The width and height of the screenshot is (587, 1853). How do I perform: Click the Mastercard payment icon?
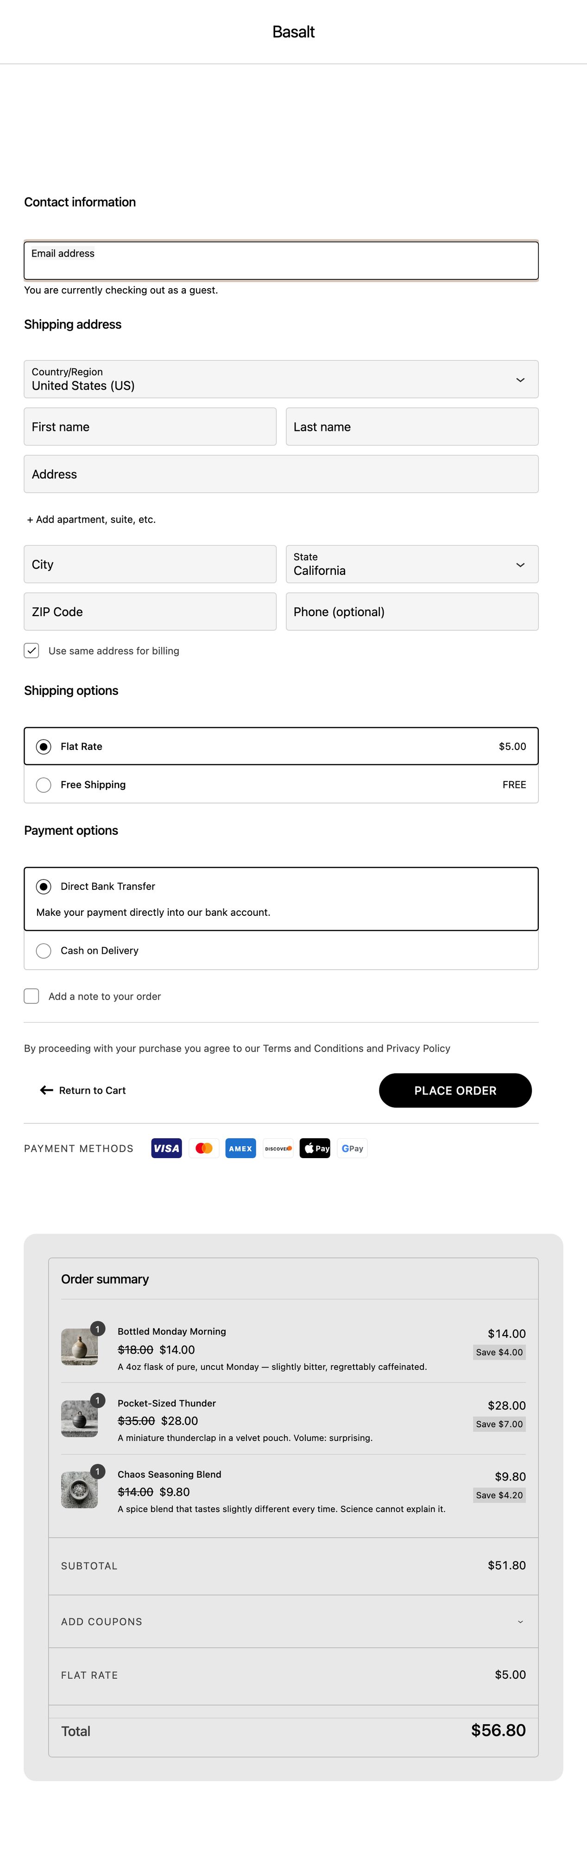(x=203, y=1148)
